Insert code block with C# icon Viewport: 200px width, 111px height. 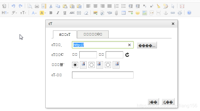coord(152,13)
